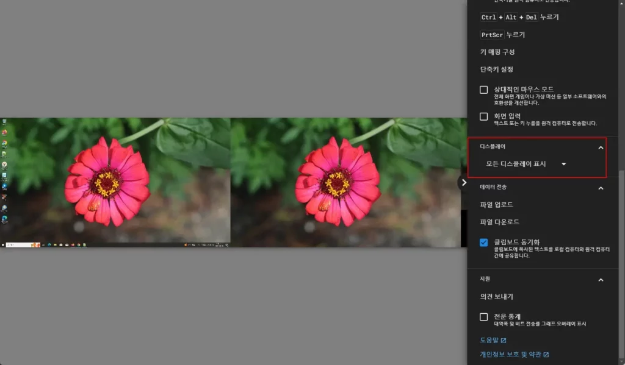Collapse the 디스플레이 section
This screenshot has height=365, width=625.
601,147
